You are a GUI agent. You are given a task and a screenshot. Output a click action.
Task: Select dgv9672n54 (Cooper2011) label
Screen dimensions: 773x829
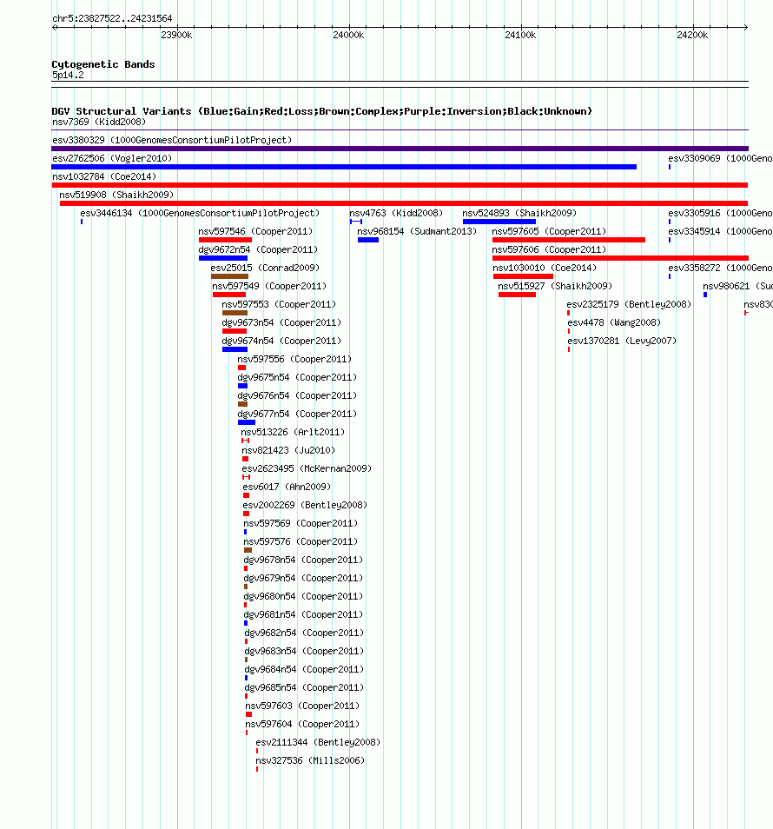point(258,249)
